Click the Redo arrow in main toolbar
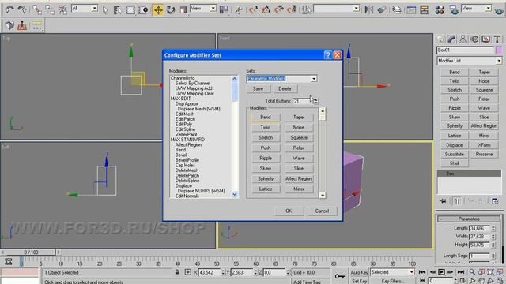The image size is (506, 284). 22,9
